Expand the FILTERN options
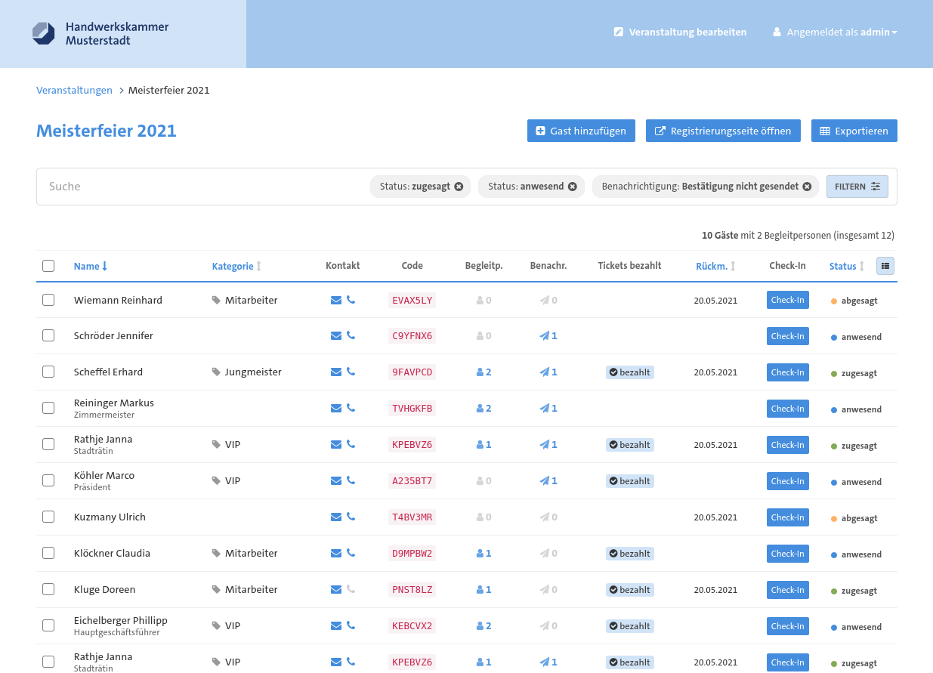 [857, 187]
